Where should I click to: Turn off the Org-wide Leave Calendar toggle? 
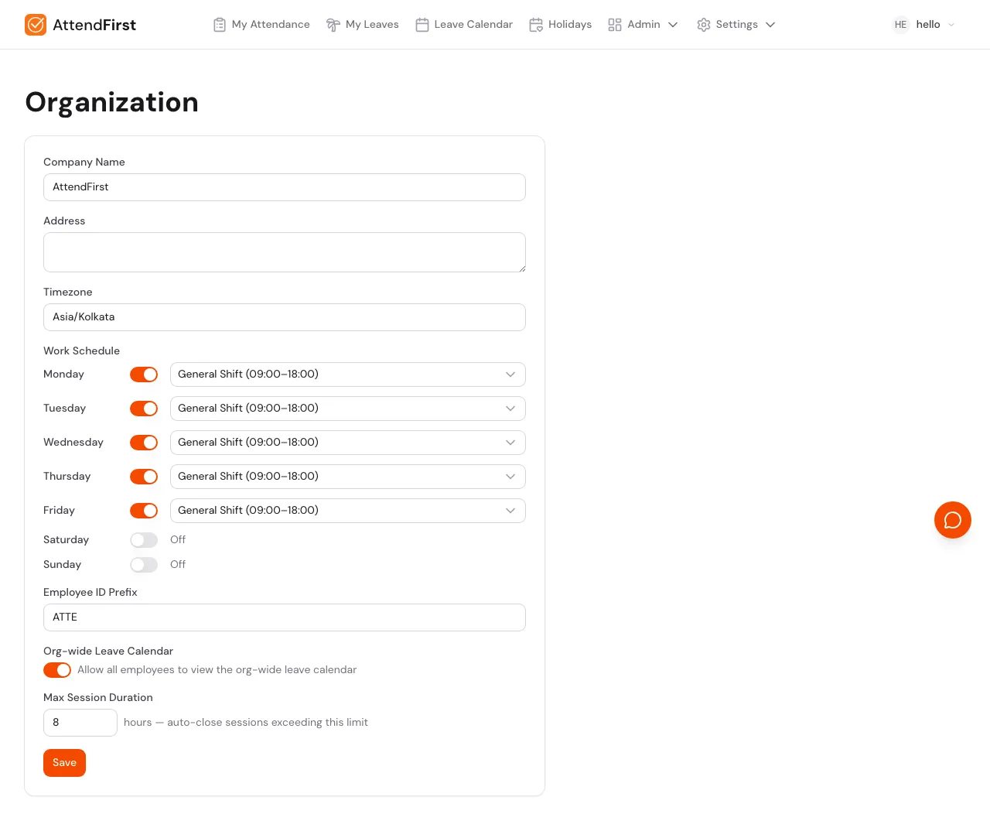coord(57,669)
